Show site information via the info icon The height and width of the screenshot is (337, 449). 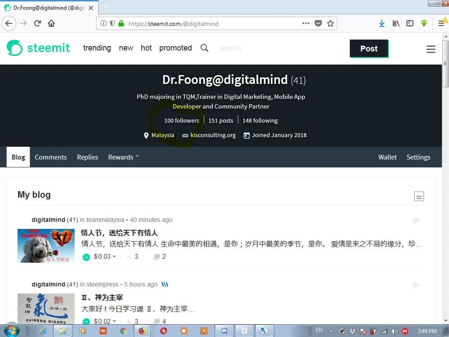pos(104,23)
